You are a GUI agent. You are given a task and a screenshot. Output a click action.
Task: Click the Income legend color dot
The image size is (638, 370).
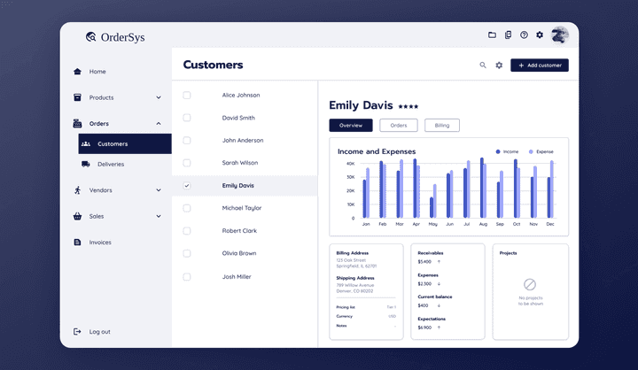pos(498,151)
